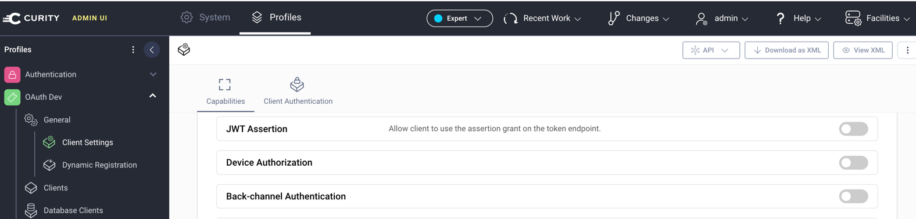Open the System gear section

[x=205, y=17]
